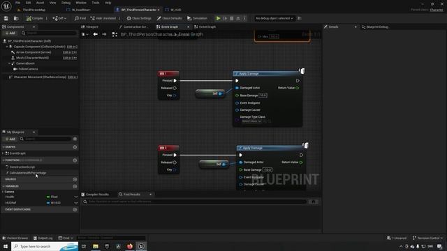Collapse the Variables section

(3, 186)
